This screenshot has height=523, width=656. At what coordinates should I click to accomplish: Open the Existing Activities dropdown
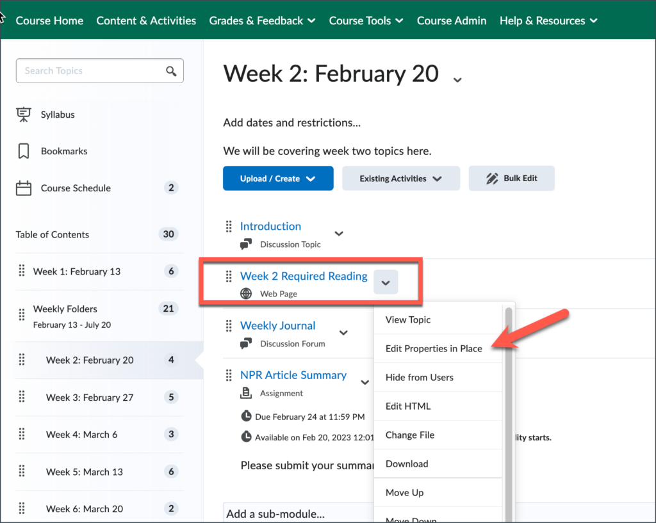[401, 179]
